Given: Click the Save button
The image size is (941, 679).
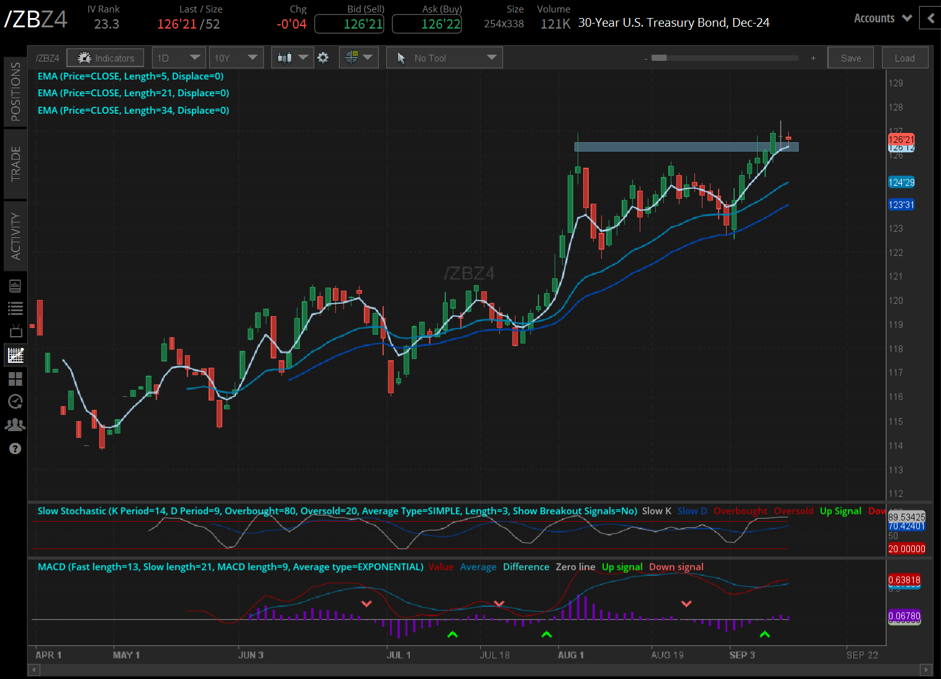Looking at the screenshot, I should click(850, 57).
